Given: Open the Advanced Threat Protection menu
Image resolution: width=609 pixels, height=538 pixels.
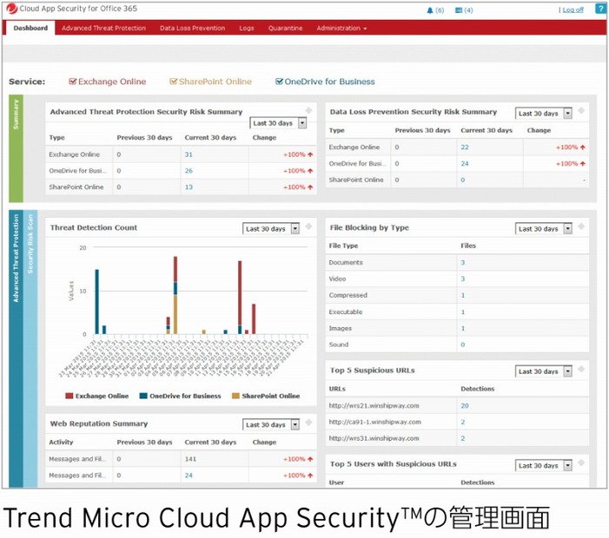Looking at the screenshot, I should pyautogui.click(x=103, y=28).
